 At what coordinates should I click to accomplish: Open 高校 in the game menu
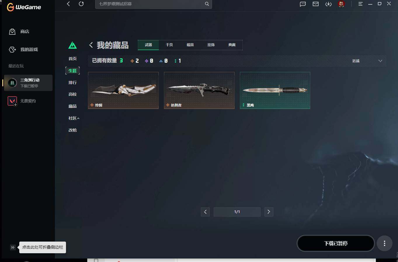72,94
